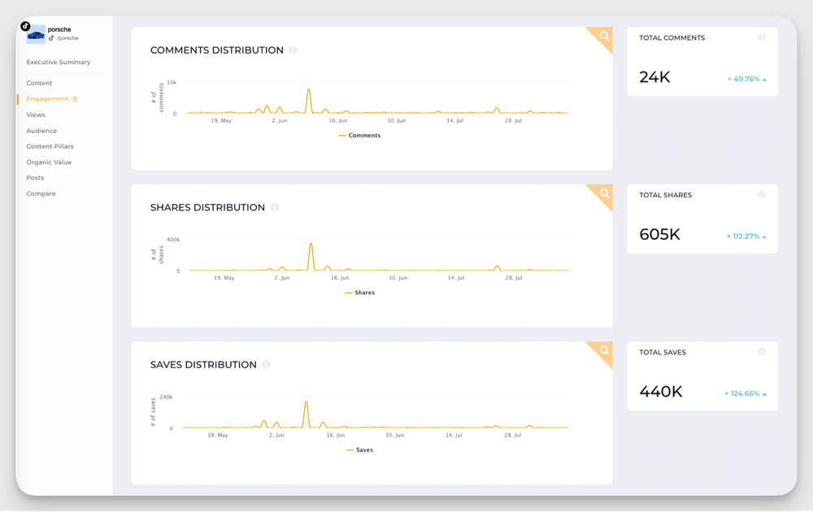Viewport: 813px width, 512px height.
Task: Click the info icon on the Total Saves card
Action: pyautogui.click(x=762, y=352)
